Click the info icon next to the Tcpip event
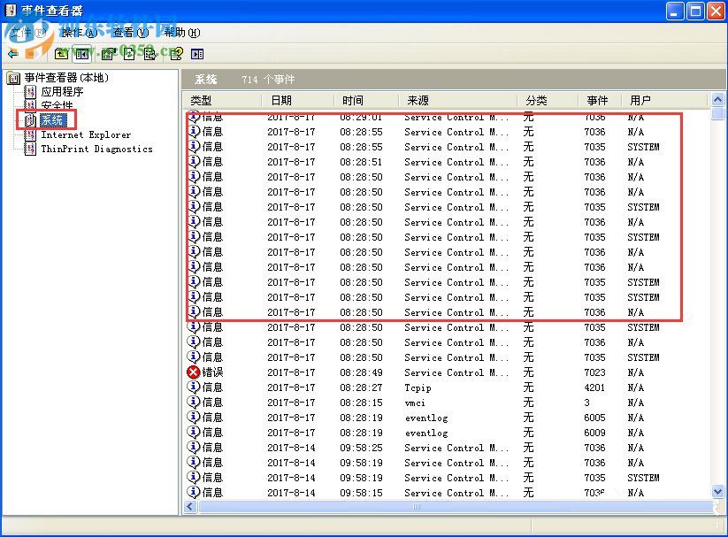728x537 pixels. [193, 387]
